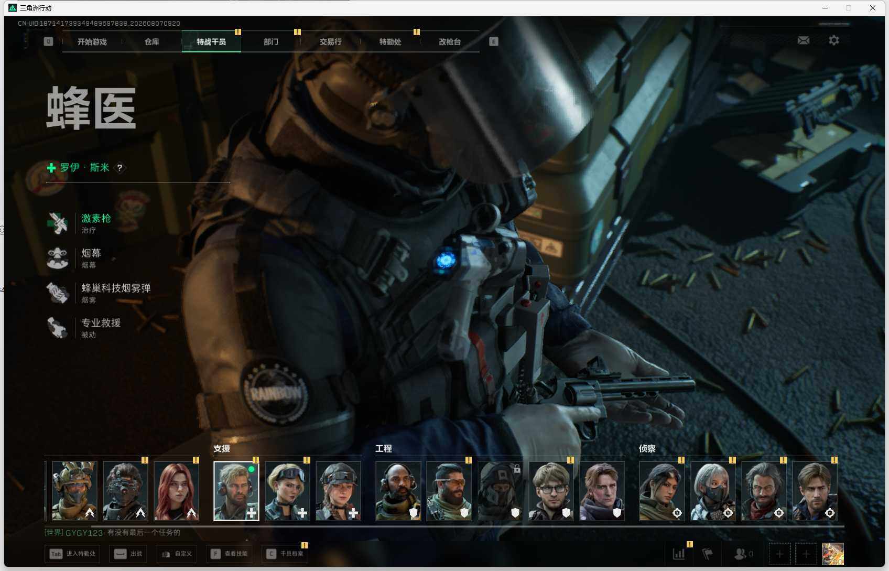Click the 出战 deploy button
Viewport: 889px width, 571px height.
(128, 554)
